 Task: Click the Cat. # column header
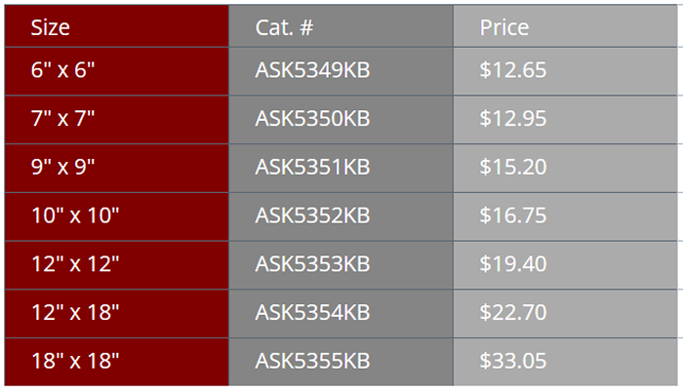284,27
